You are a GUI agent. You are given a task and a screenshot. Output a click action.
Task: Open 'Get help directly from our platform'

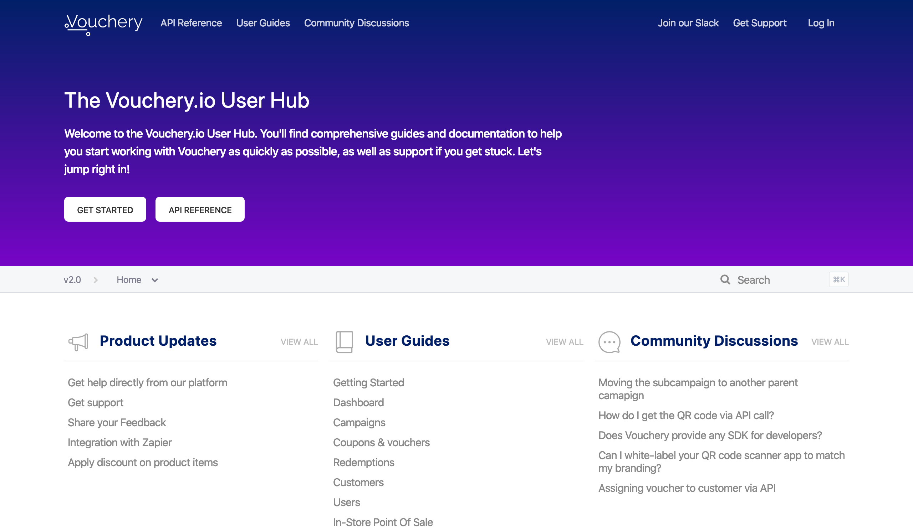[147, 383]
